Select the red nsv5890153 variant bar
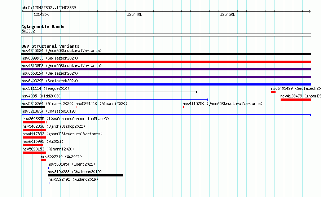Screen dimensions: 321x197 (34, 153)
